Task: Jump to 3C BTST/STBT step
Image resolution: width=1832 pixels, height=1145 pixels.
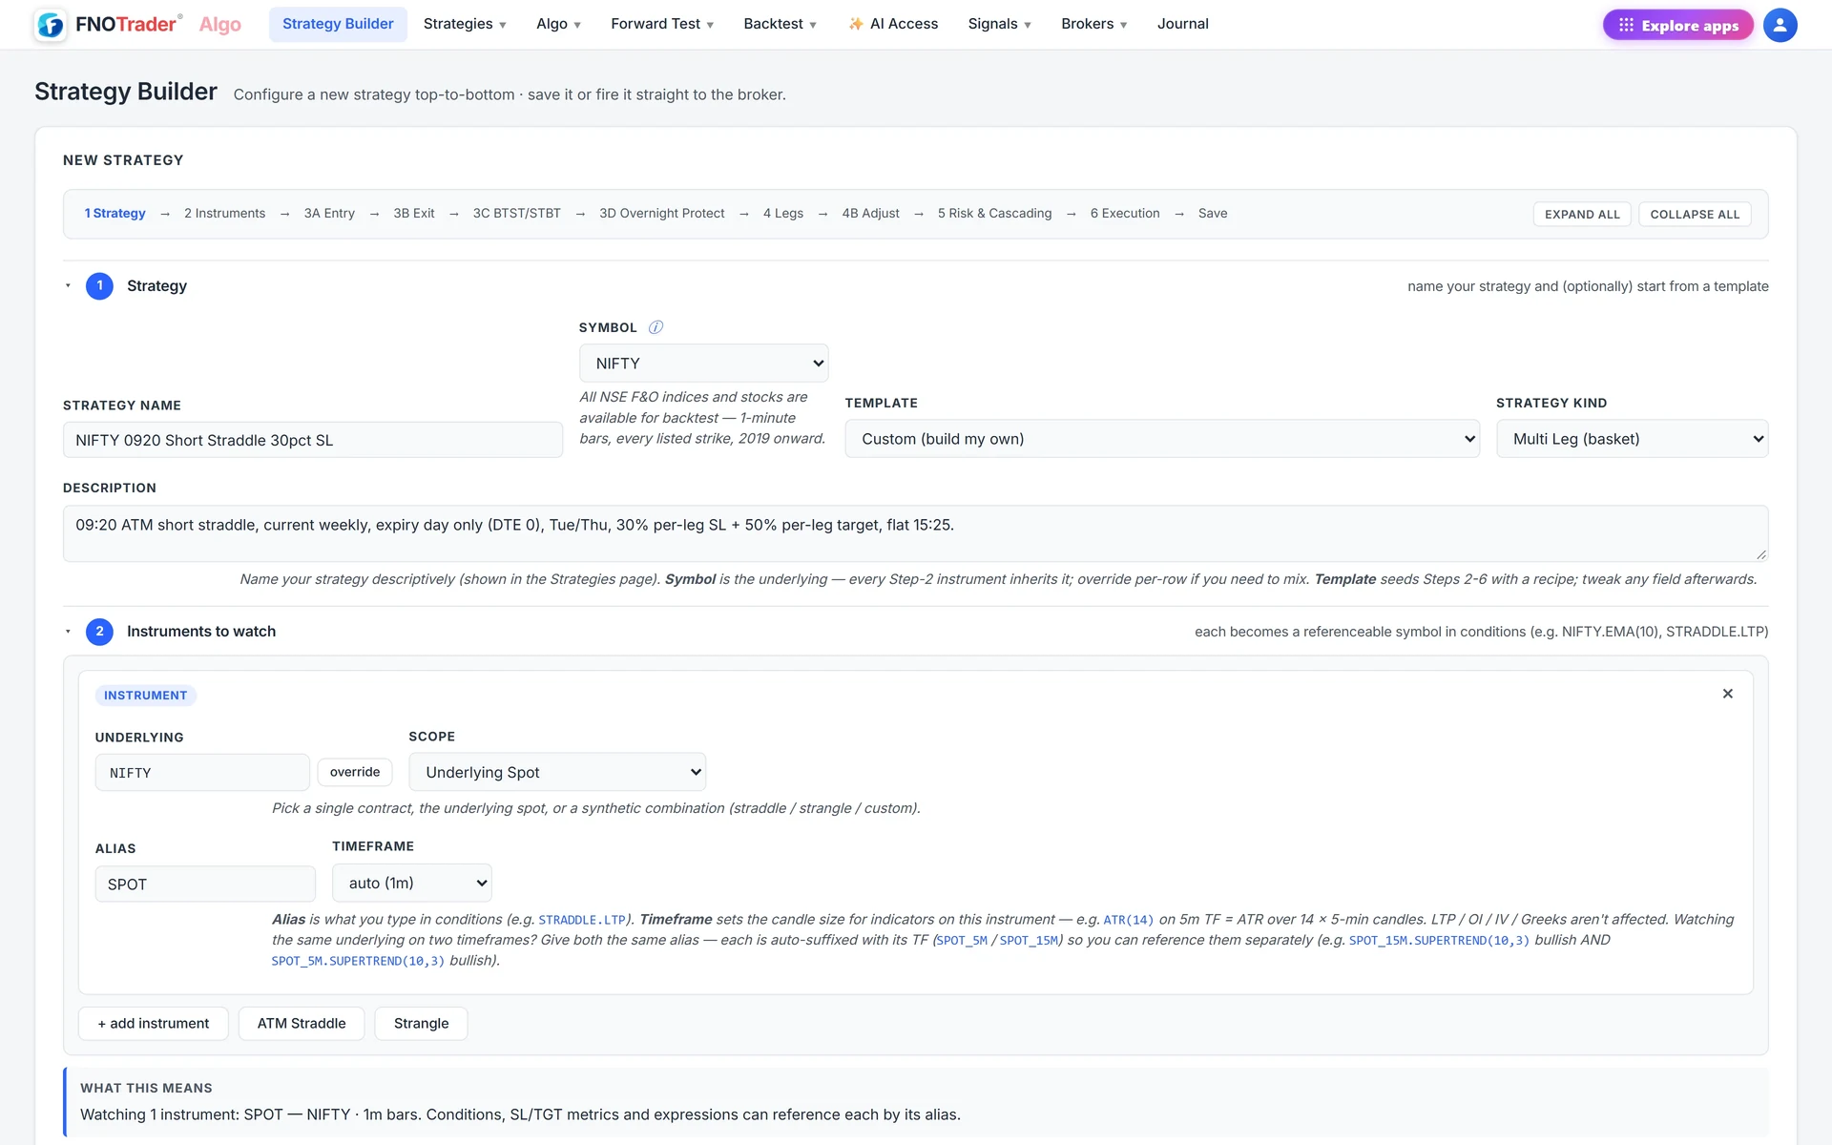Action: (517, 214)
